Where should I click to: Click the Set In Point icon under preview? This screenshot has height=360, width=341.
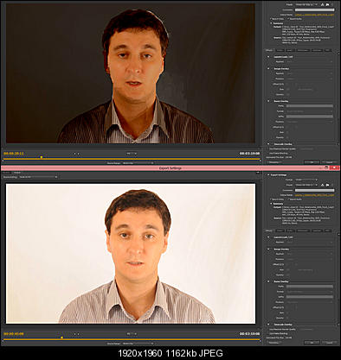pyautogui.click(x=74, y=334)
